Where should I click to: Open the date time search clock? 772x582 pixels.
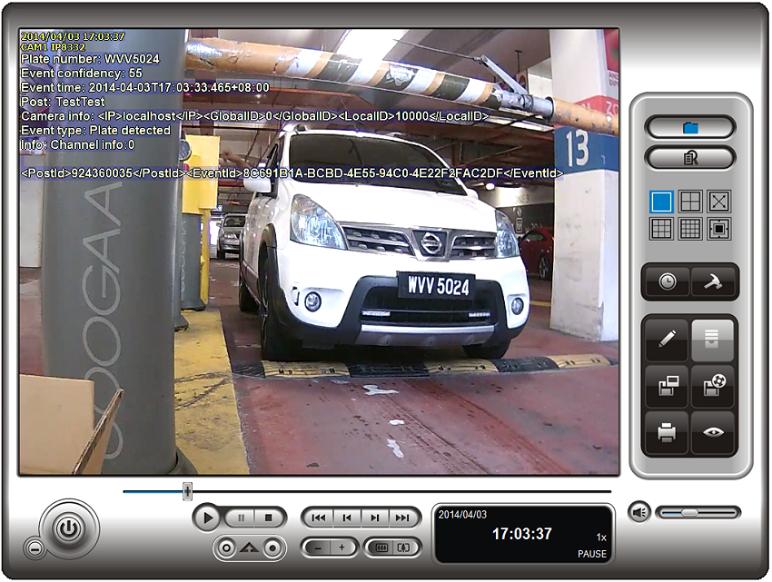[667, 281]
